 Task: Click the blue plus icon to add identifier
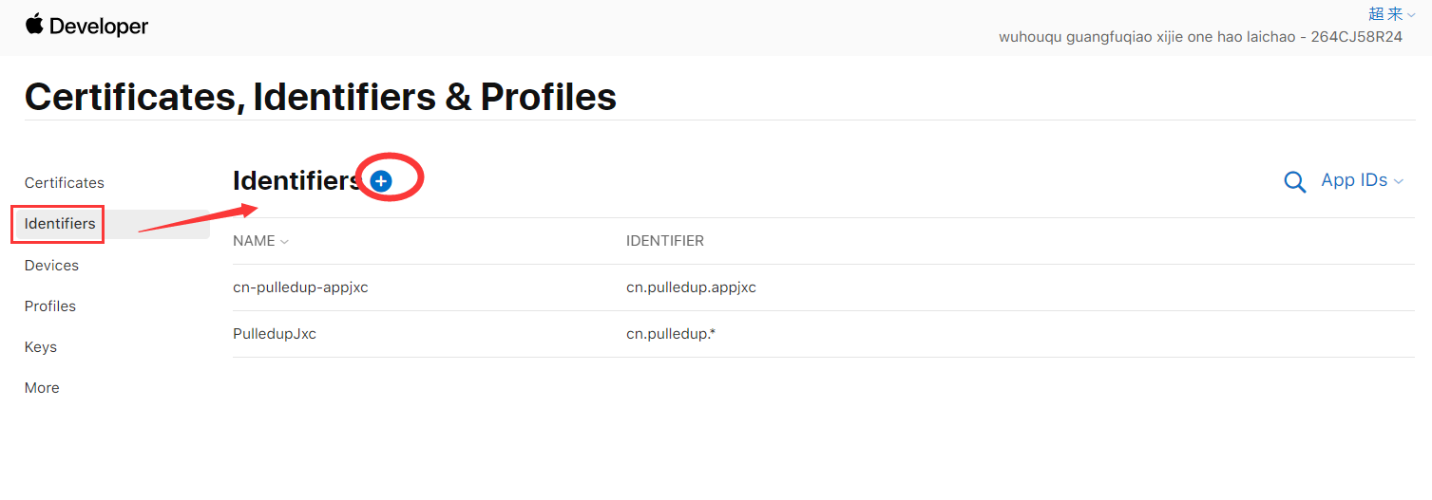pyautogui.click(x=381, y=181)
